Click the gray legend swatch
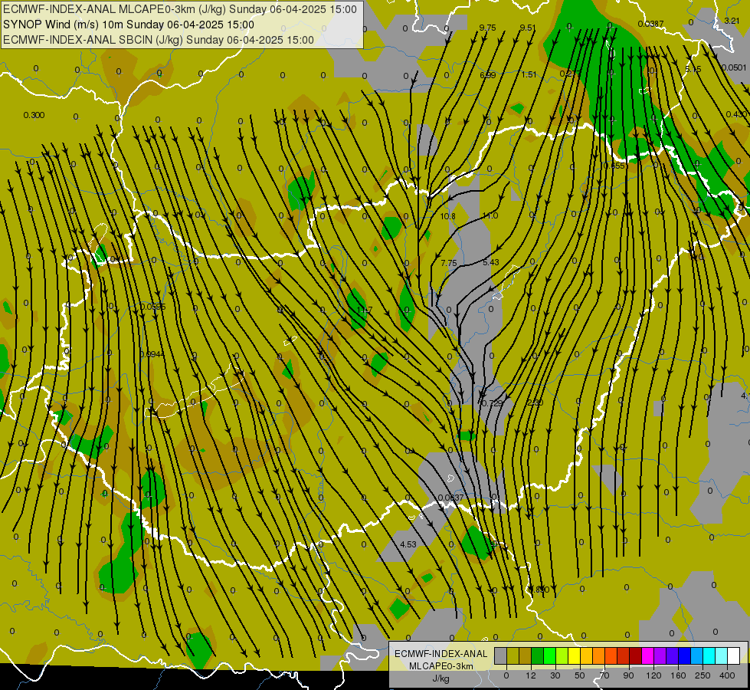 [x=501, y=656]
